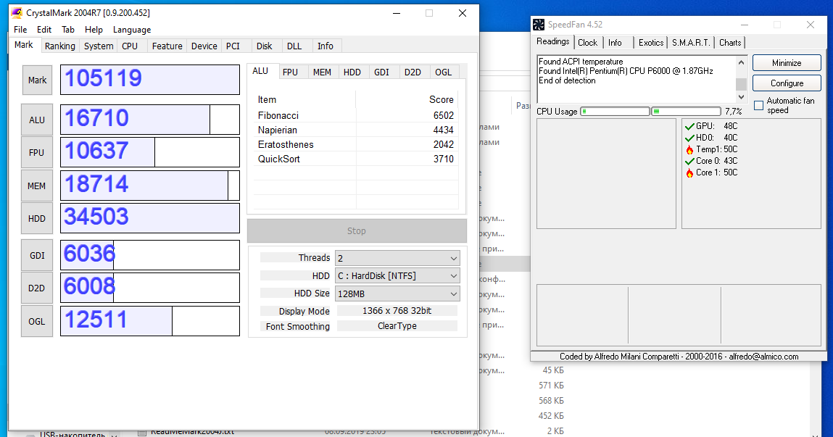Click the Napierian row in score table

pyautogui.click(x=356, y=130)
